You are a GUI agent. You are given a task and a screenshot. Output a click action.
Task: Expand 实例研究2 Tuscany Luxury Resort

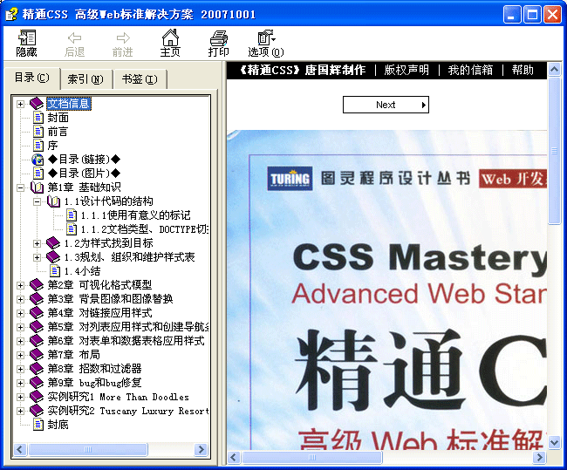pos(21,411)
